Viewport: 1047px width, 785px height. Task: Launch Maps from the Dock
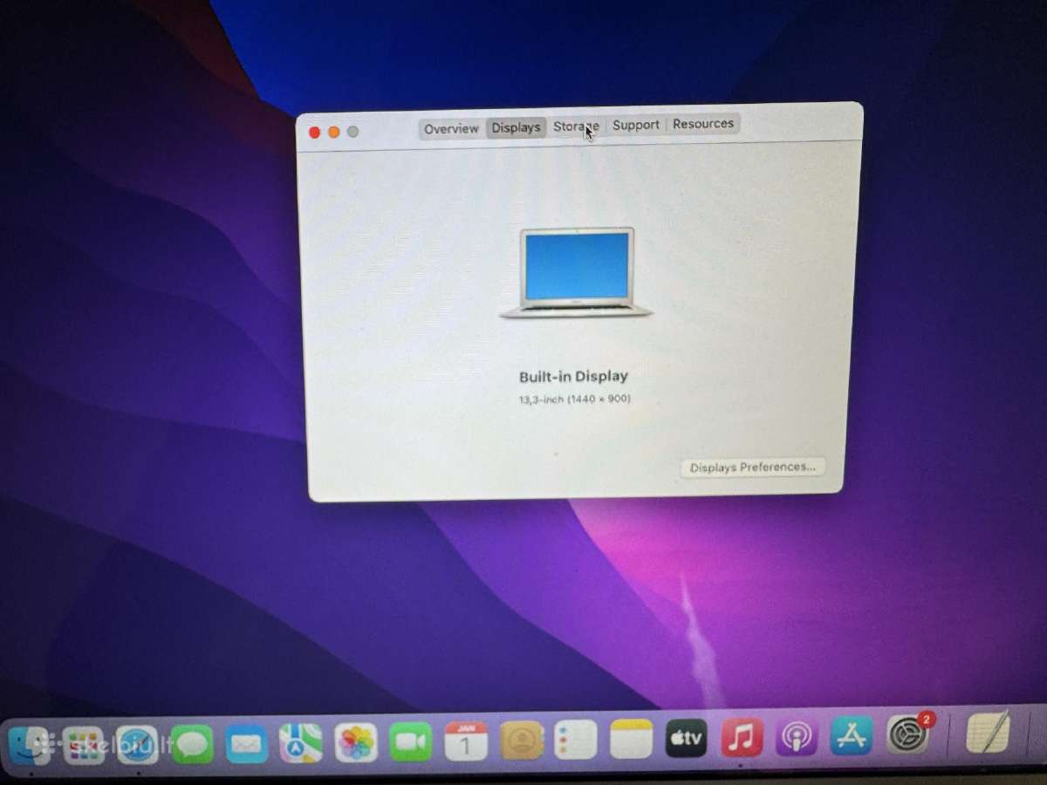point(301,744)
